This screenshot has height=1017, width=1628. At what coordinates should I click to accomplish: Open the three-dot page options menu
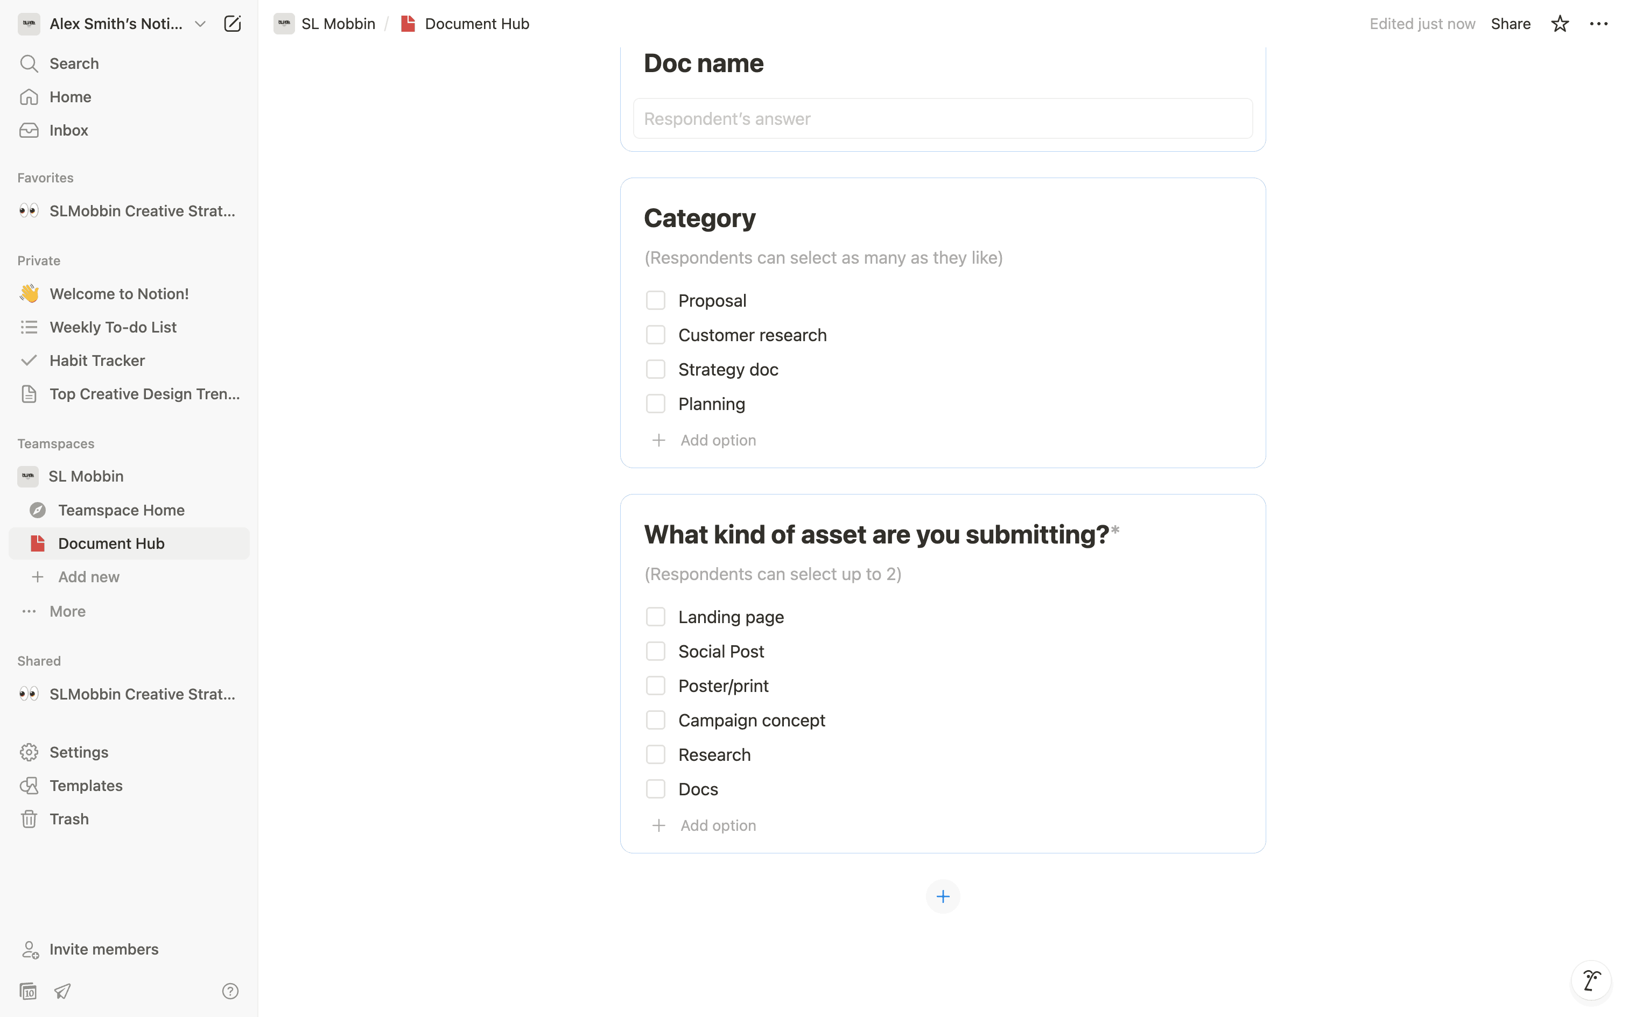(x=1598, y=24)
